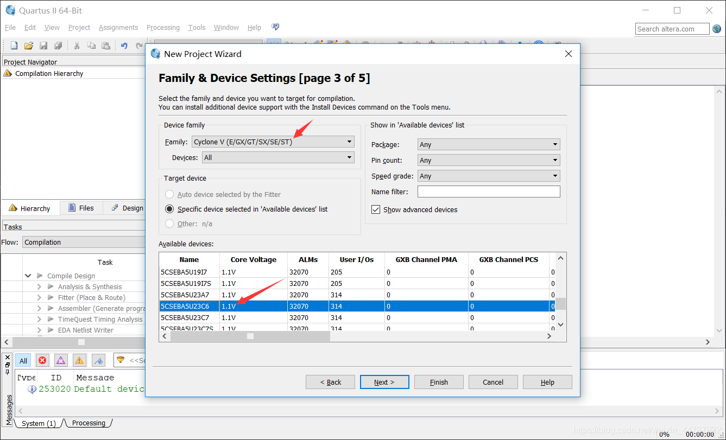Open the Speed grade dropdown
Image resolution: width=726 pixels, height=440 pixels.
click(489, 176)
